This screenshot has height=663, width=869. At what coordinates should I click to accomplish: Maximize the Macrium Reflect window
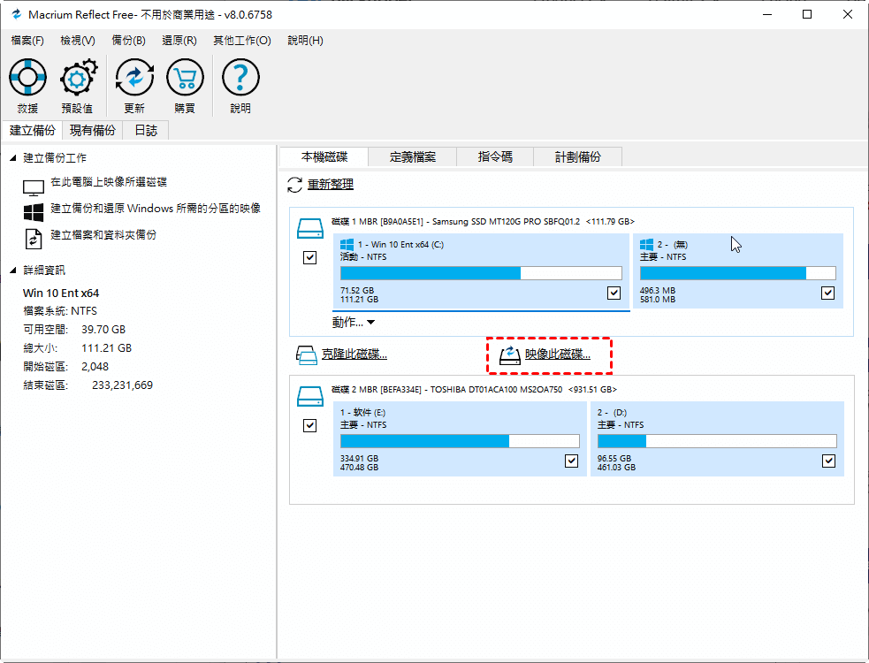pos(807,14)
